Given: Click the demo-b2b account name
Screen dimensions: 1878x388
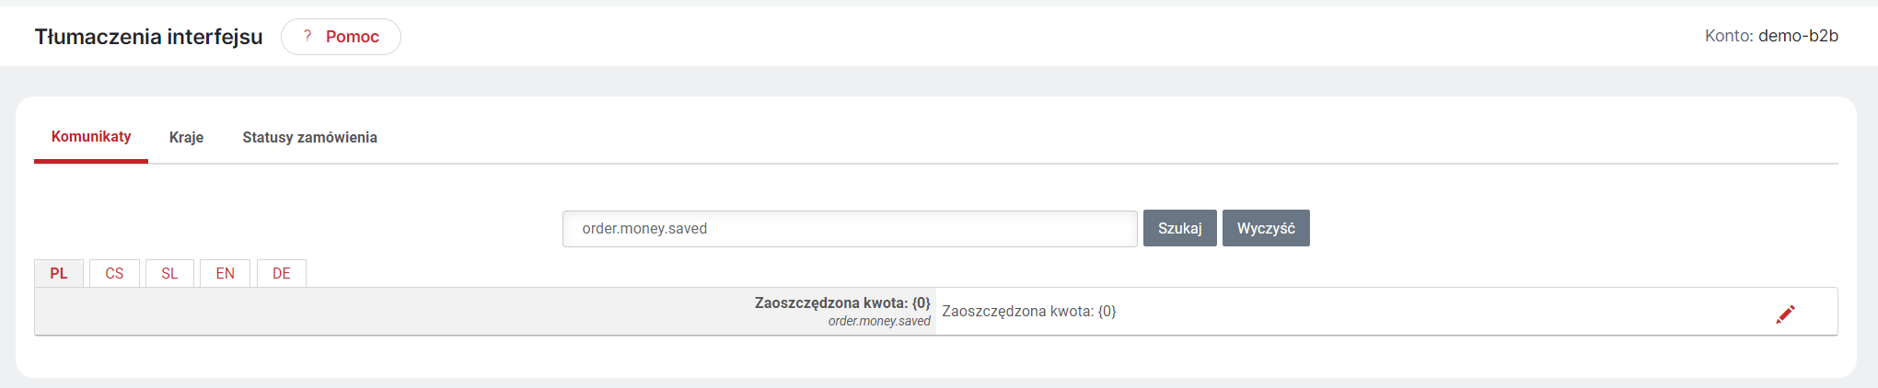Looking at the screenshot, I should (1798, 36).
